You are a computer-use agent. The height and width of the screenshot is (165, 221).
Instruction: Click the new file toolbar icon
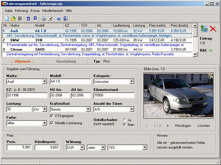pos(7,18)
